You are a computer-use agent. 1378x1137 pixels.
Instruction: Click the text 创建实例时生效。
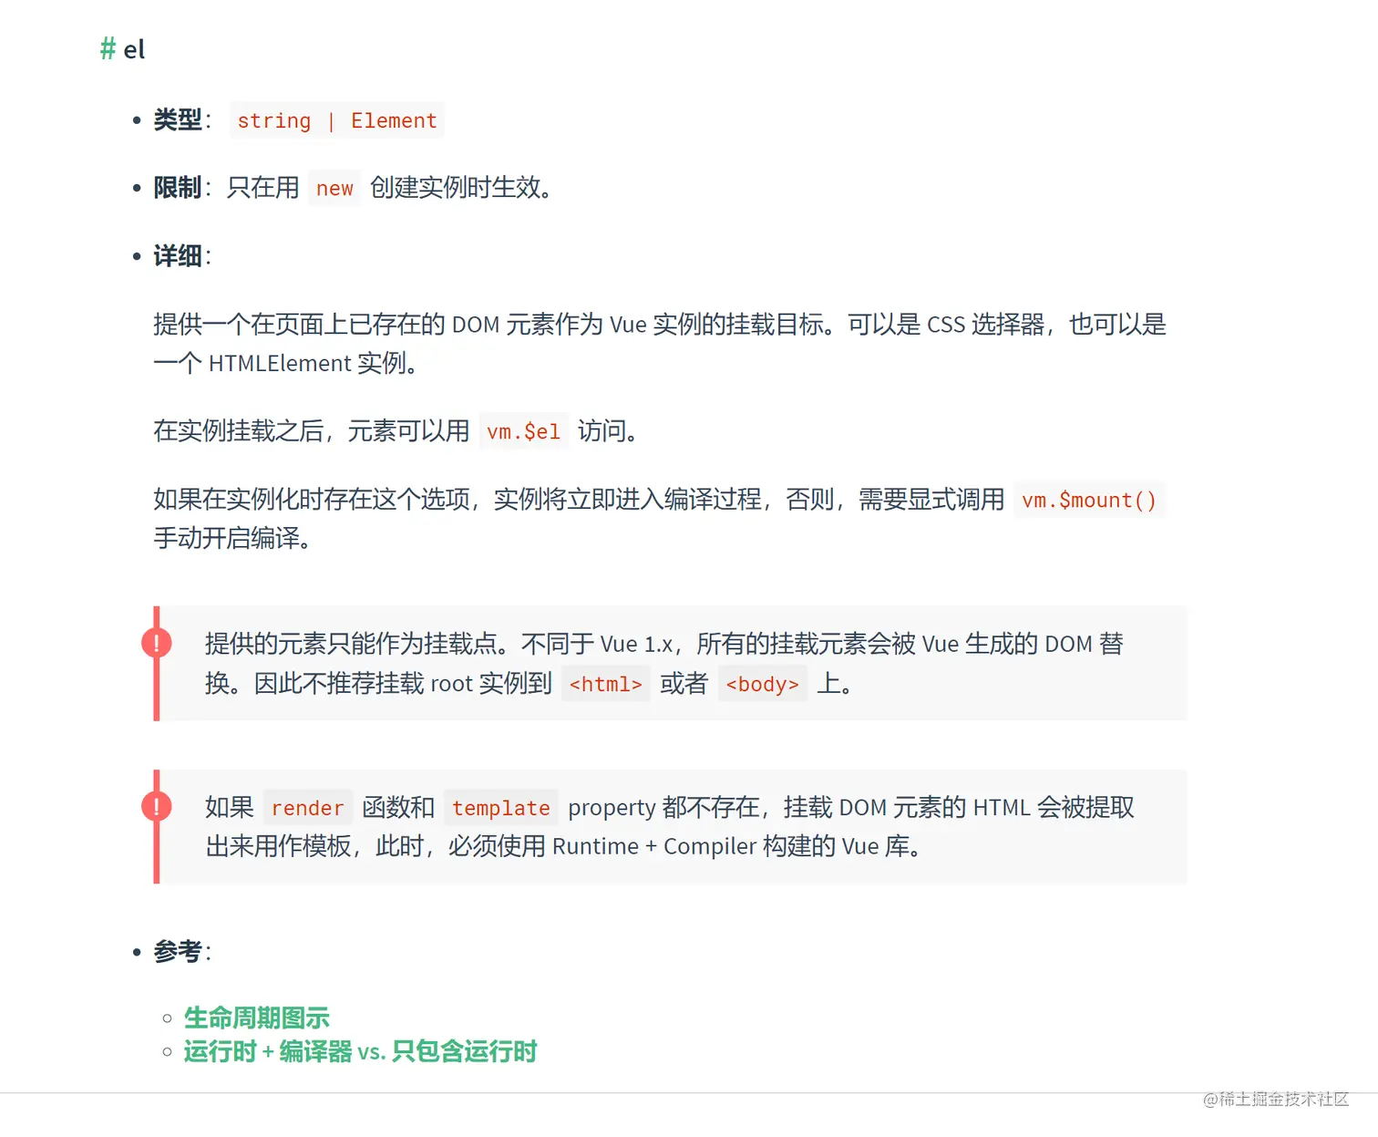462,187
